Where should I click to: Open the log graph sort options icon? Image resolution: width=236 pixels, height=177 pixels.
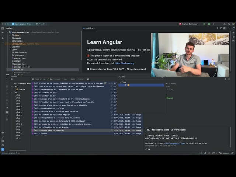click(88, 79)
